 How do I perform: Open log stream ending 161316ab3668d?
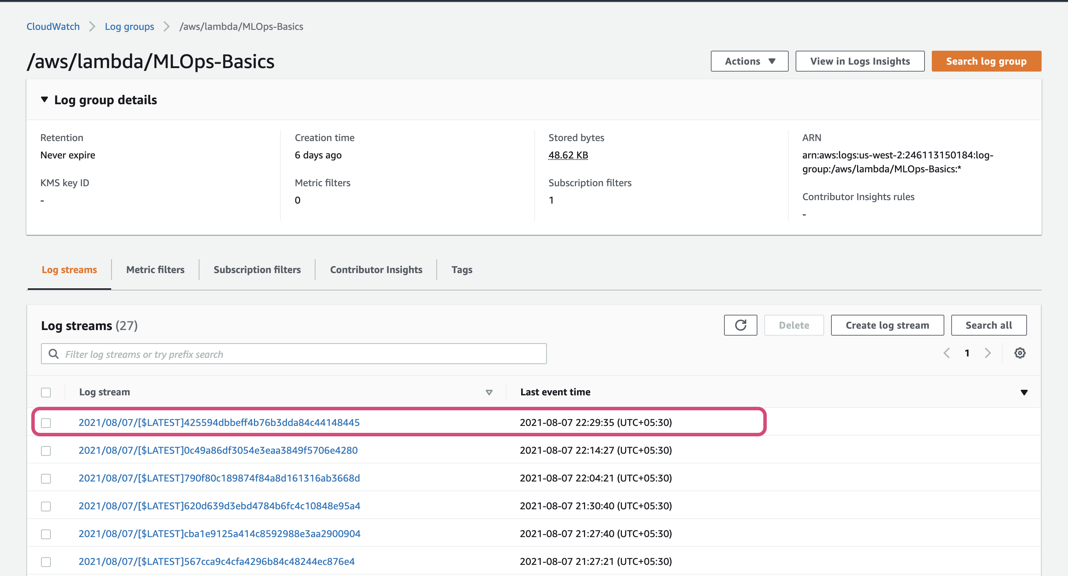(219, 478)
